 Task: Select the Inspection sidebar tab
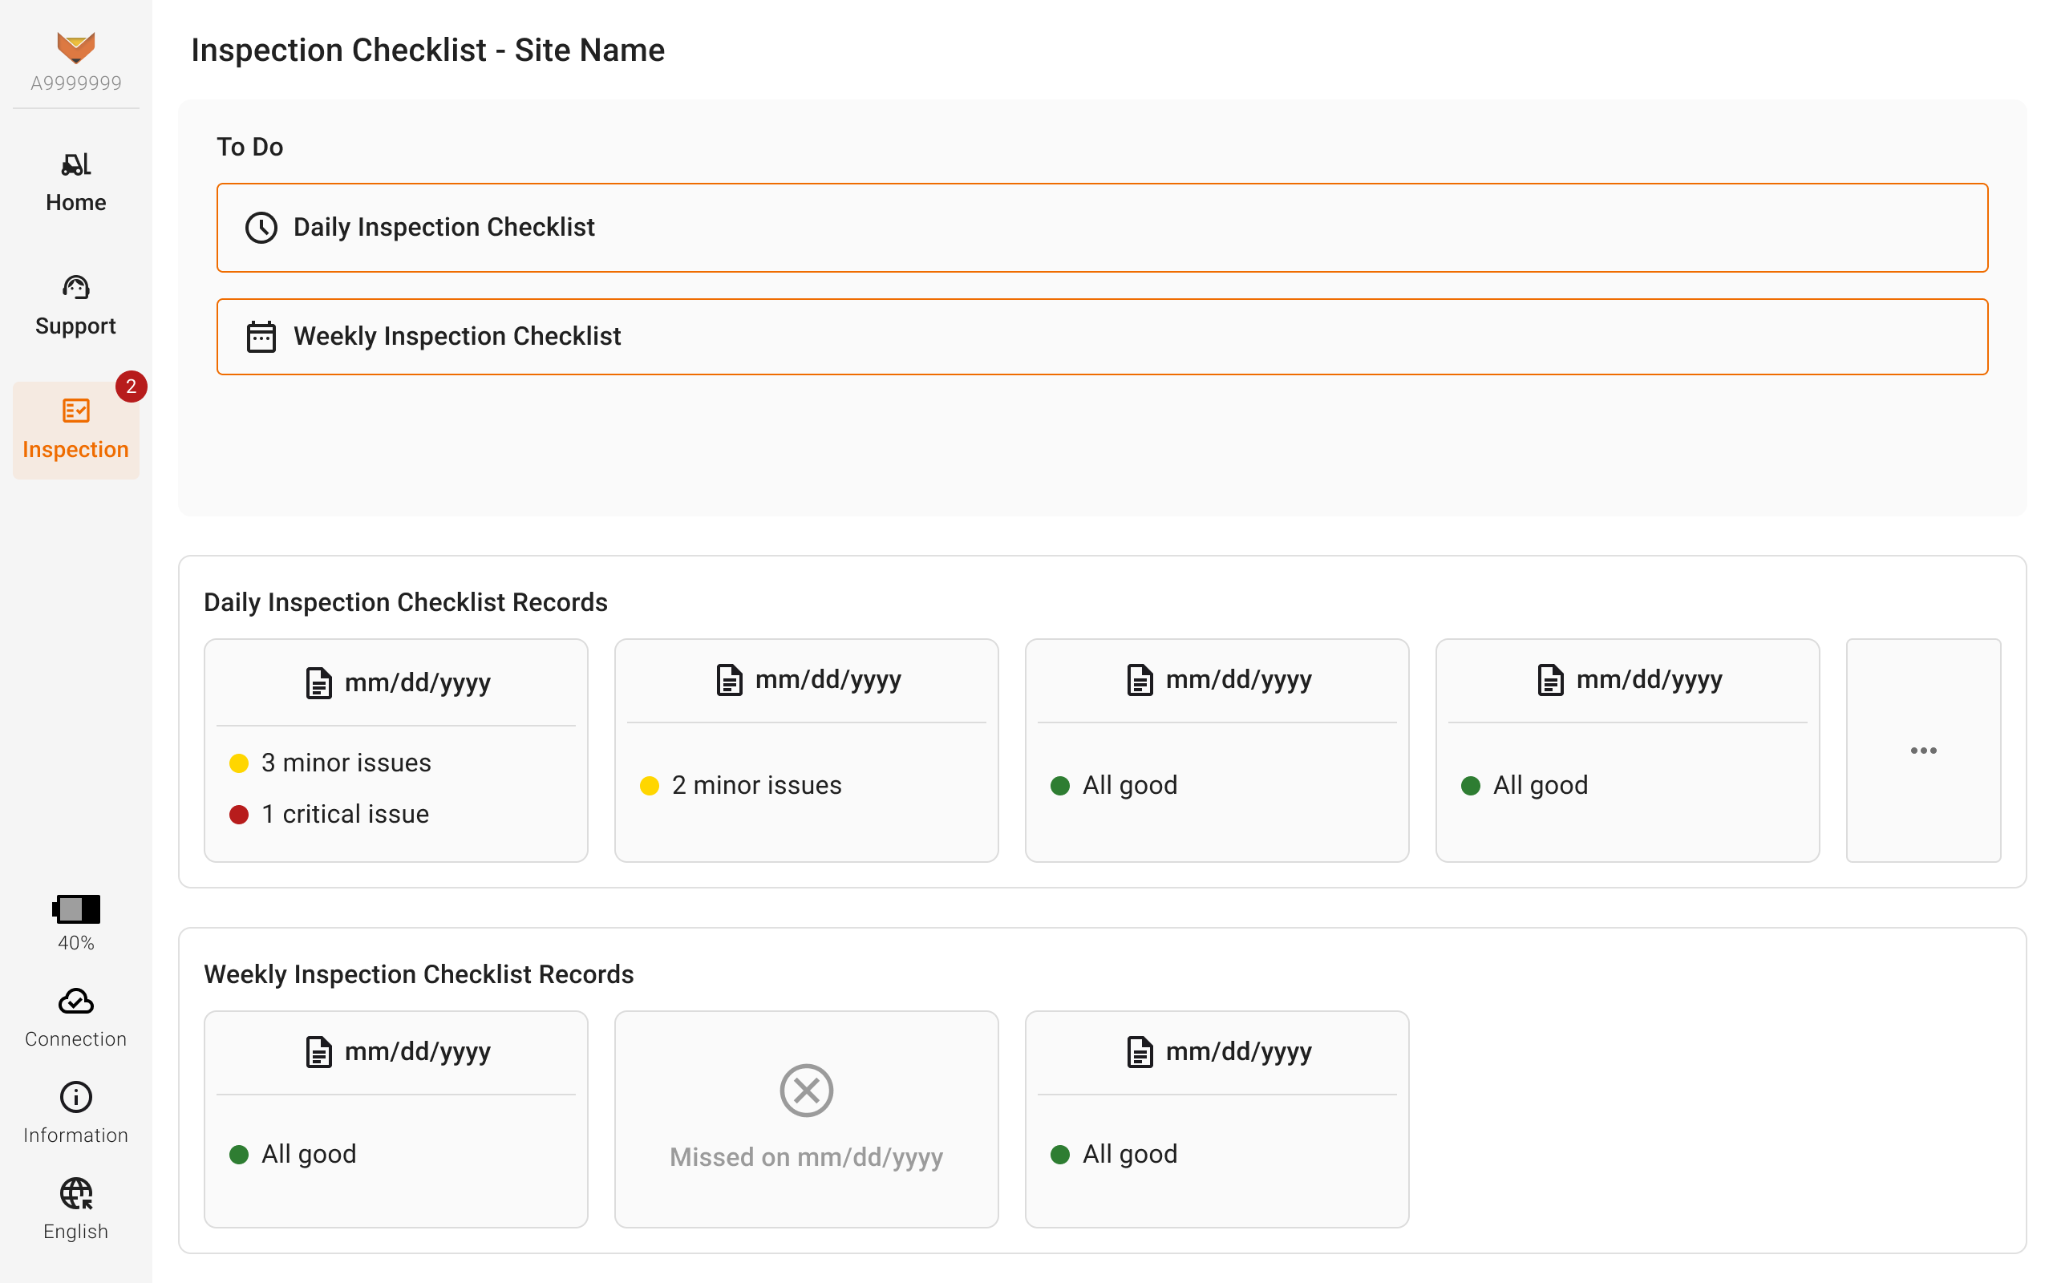pos(75,431)
